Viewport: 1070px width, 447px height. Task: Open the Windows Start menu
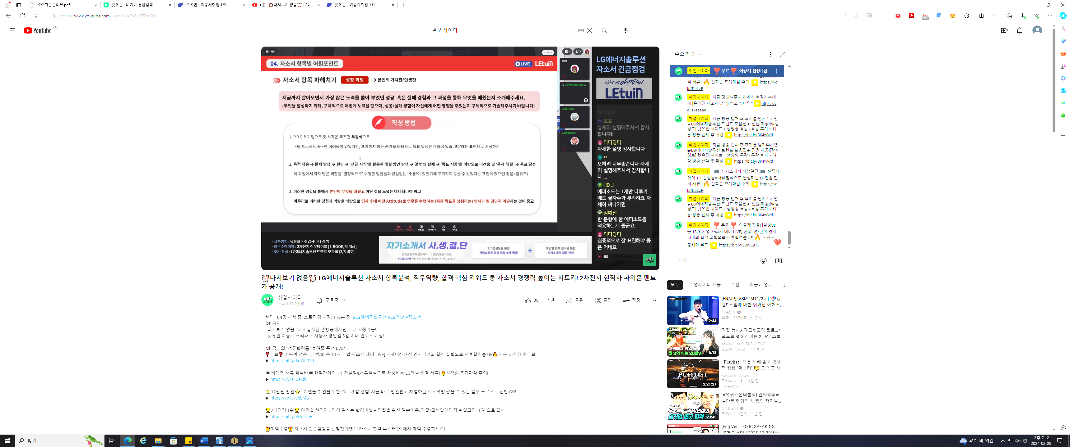7,441
